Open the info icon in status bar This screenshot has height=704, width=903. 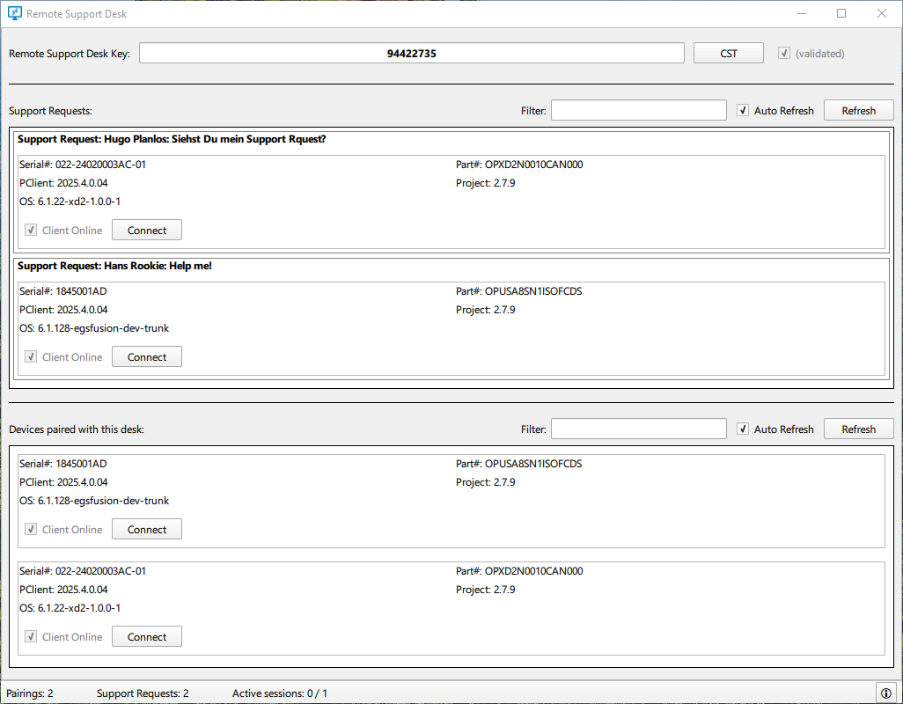[885, 693]
